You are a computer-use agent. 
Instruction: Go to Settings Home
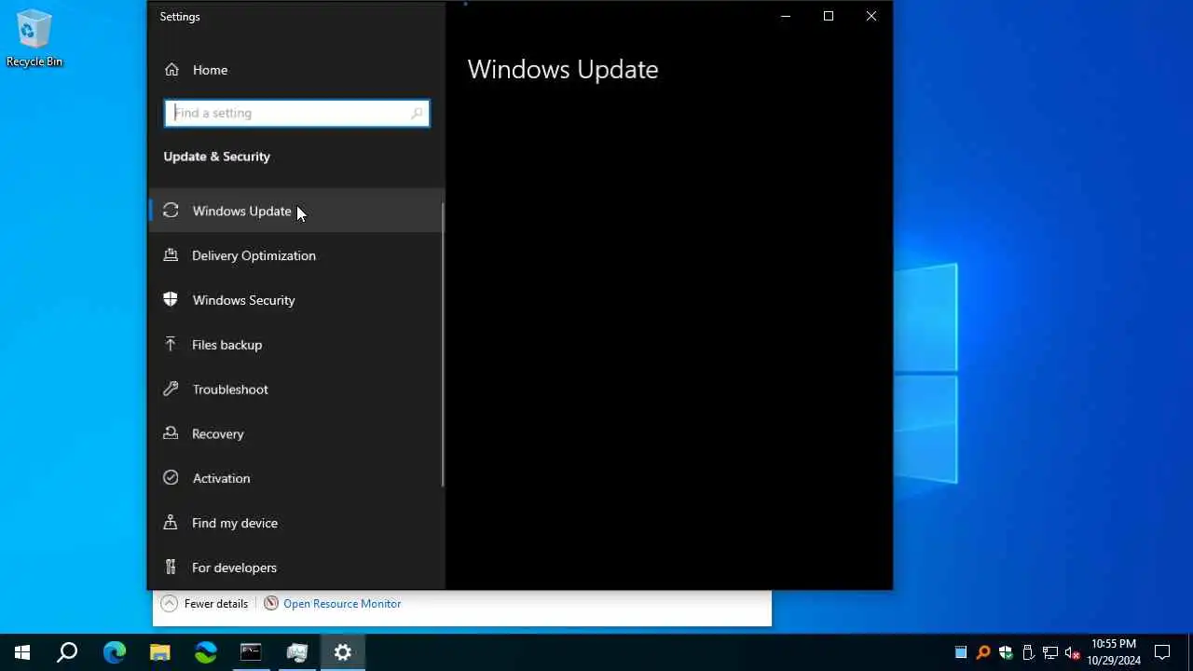click(x=296, y=70)
